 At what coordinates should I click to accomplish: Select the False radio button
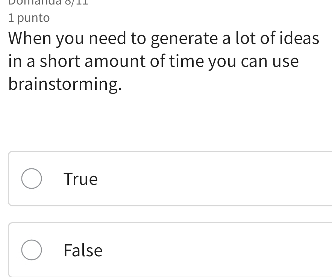pos(32,250)
